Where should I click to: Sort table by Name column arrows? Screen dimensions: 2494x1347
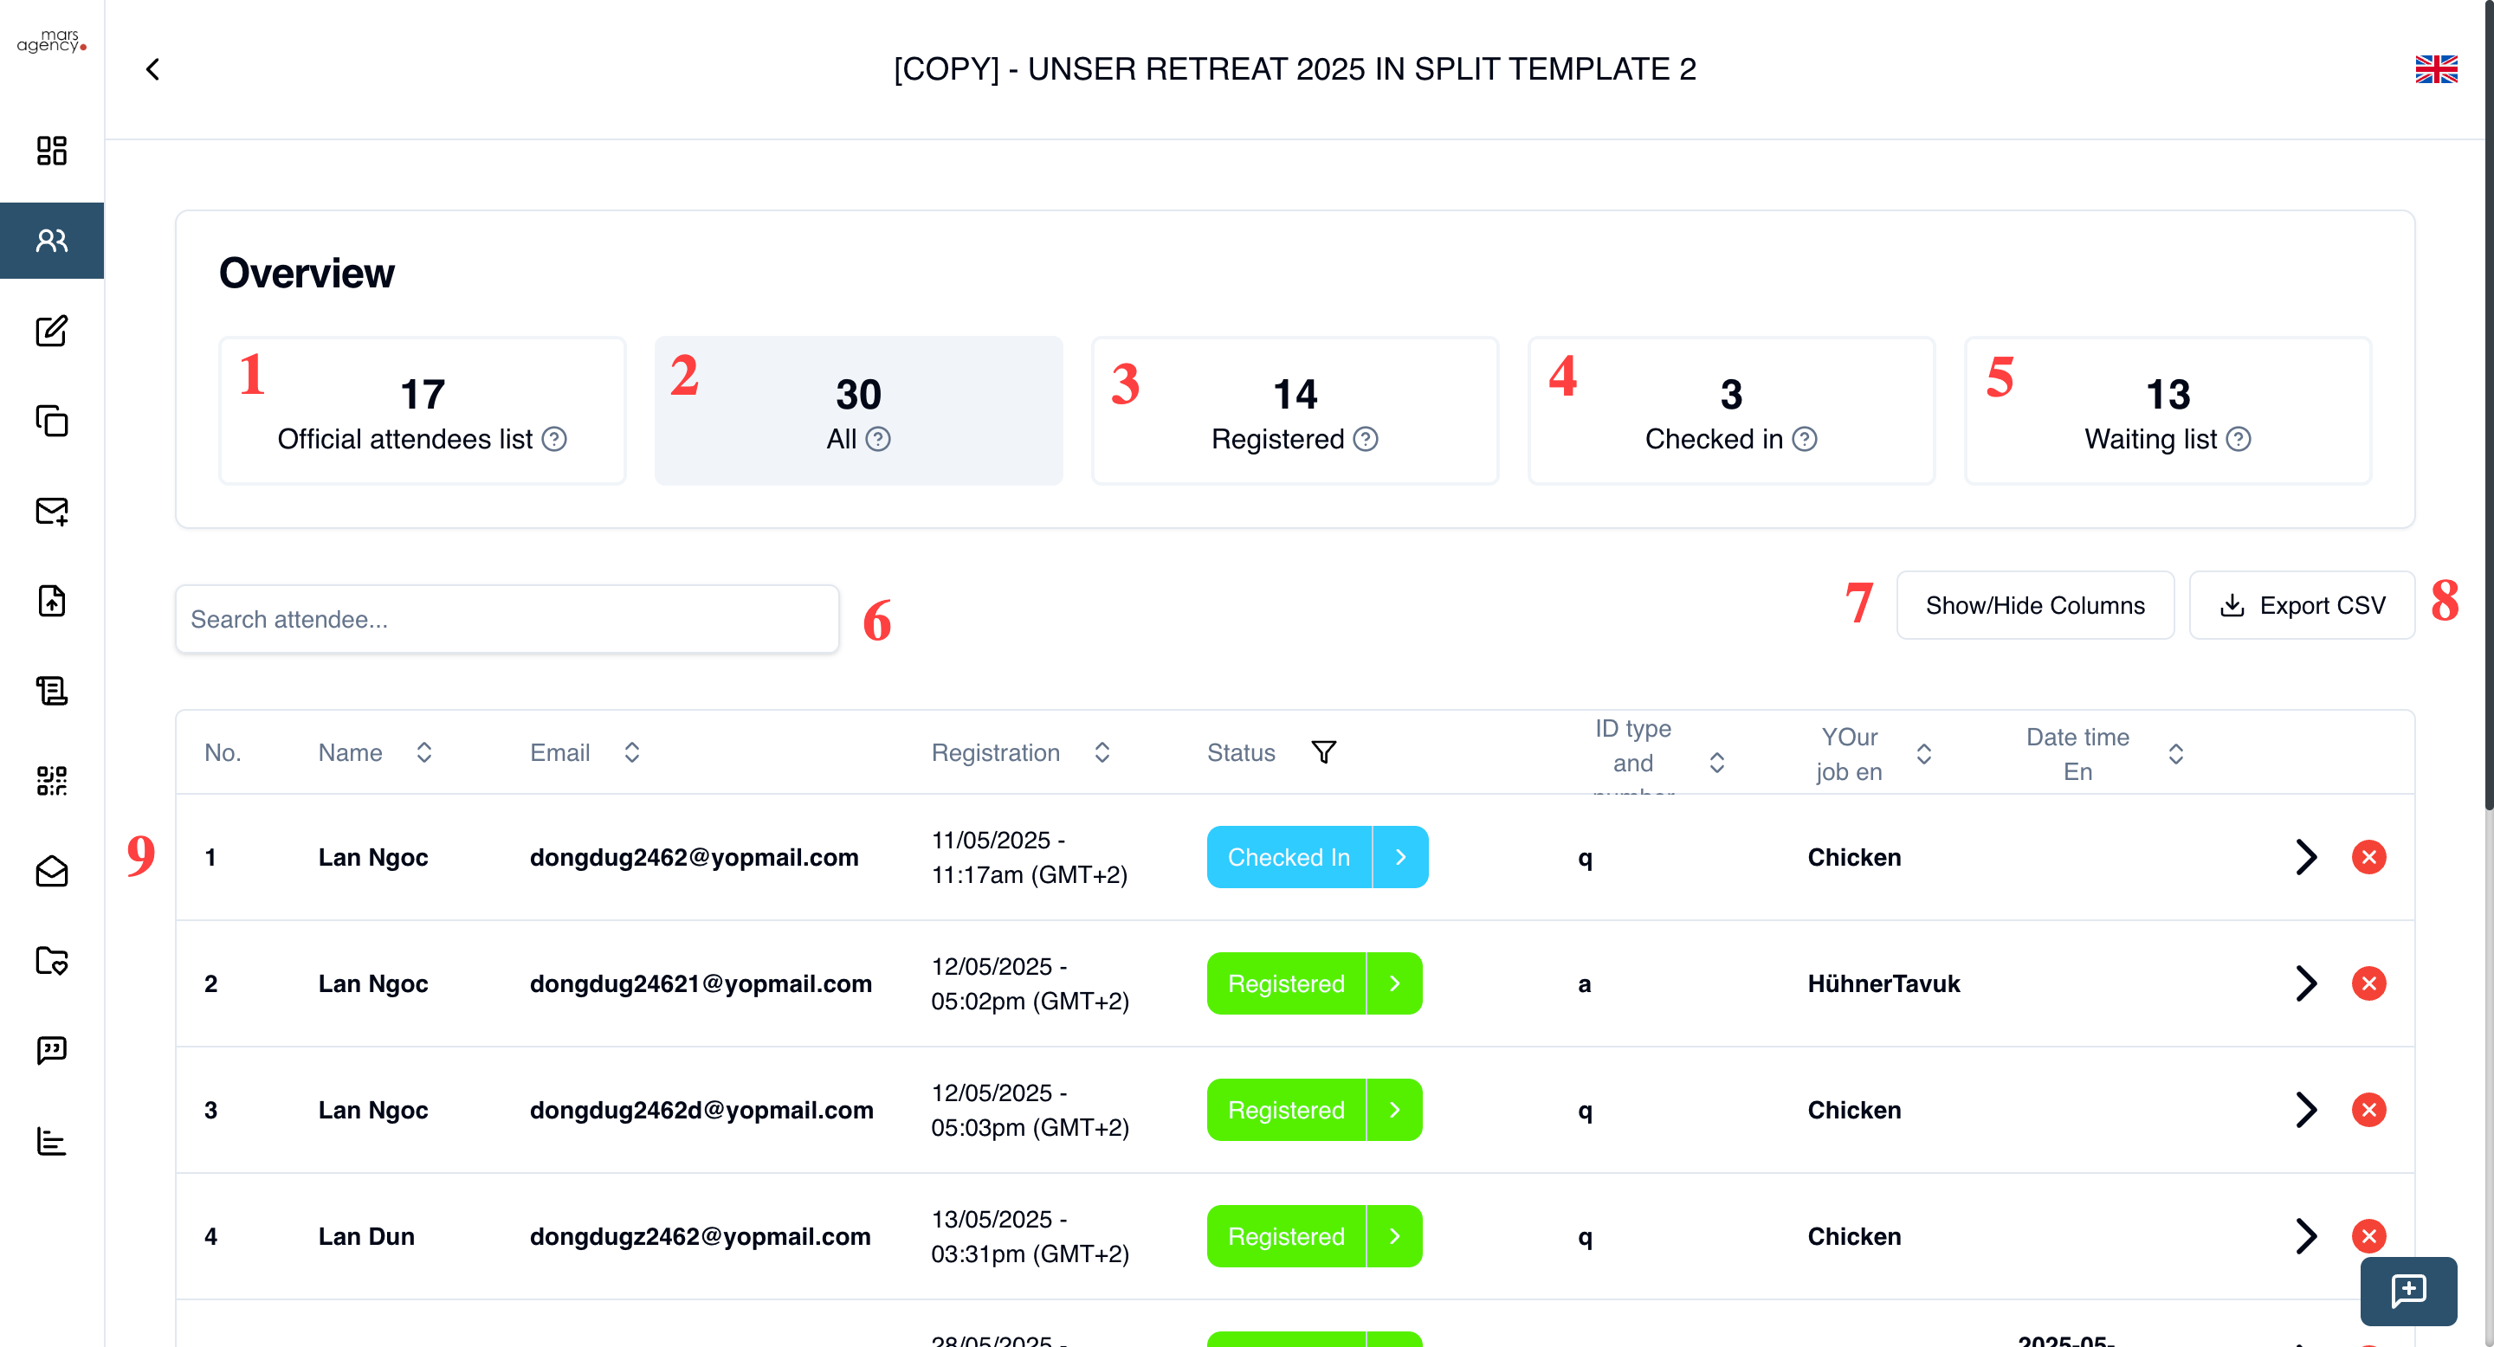click(424, 753)
